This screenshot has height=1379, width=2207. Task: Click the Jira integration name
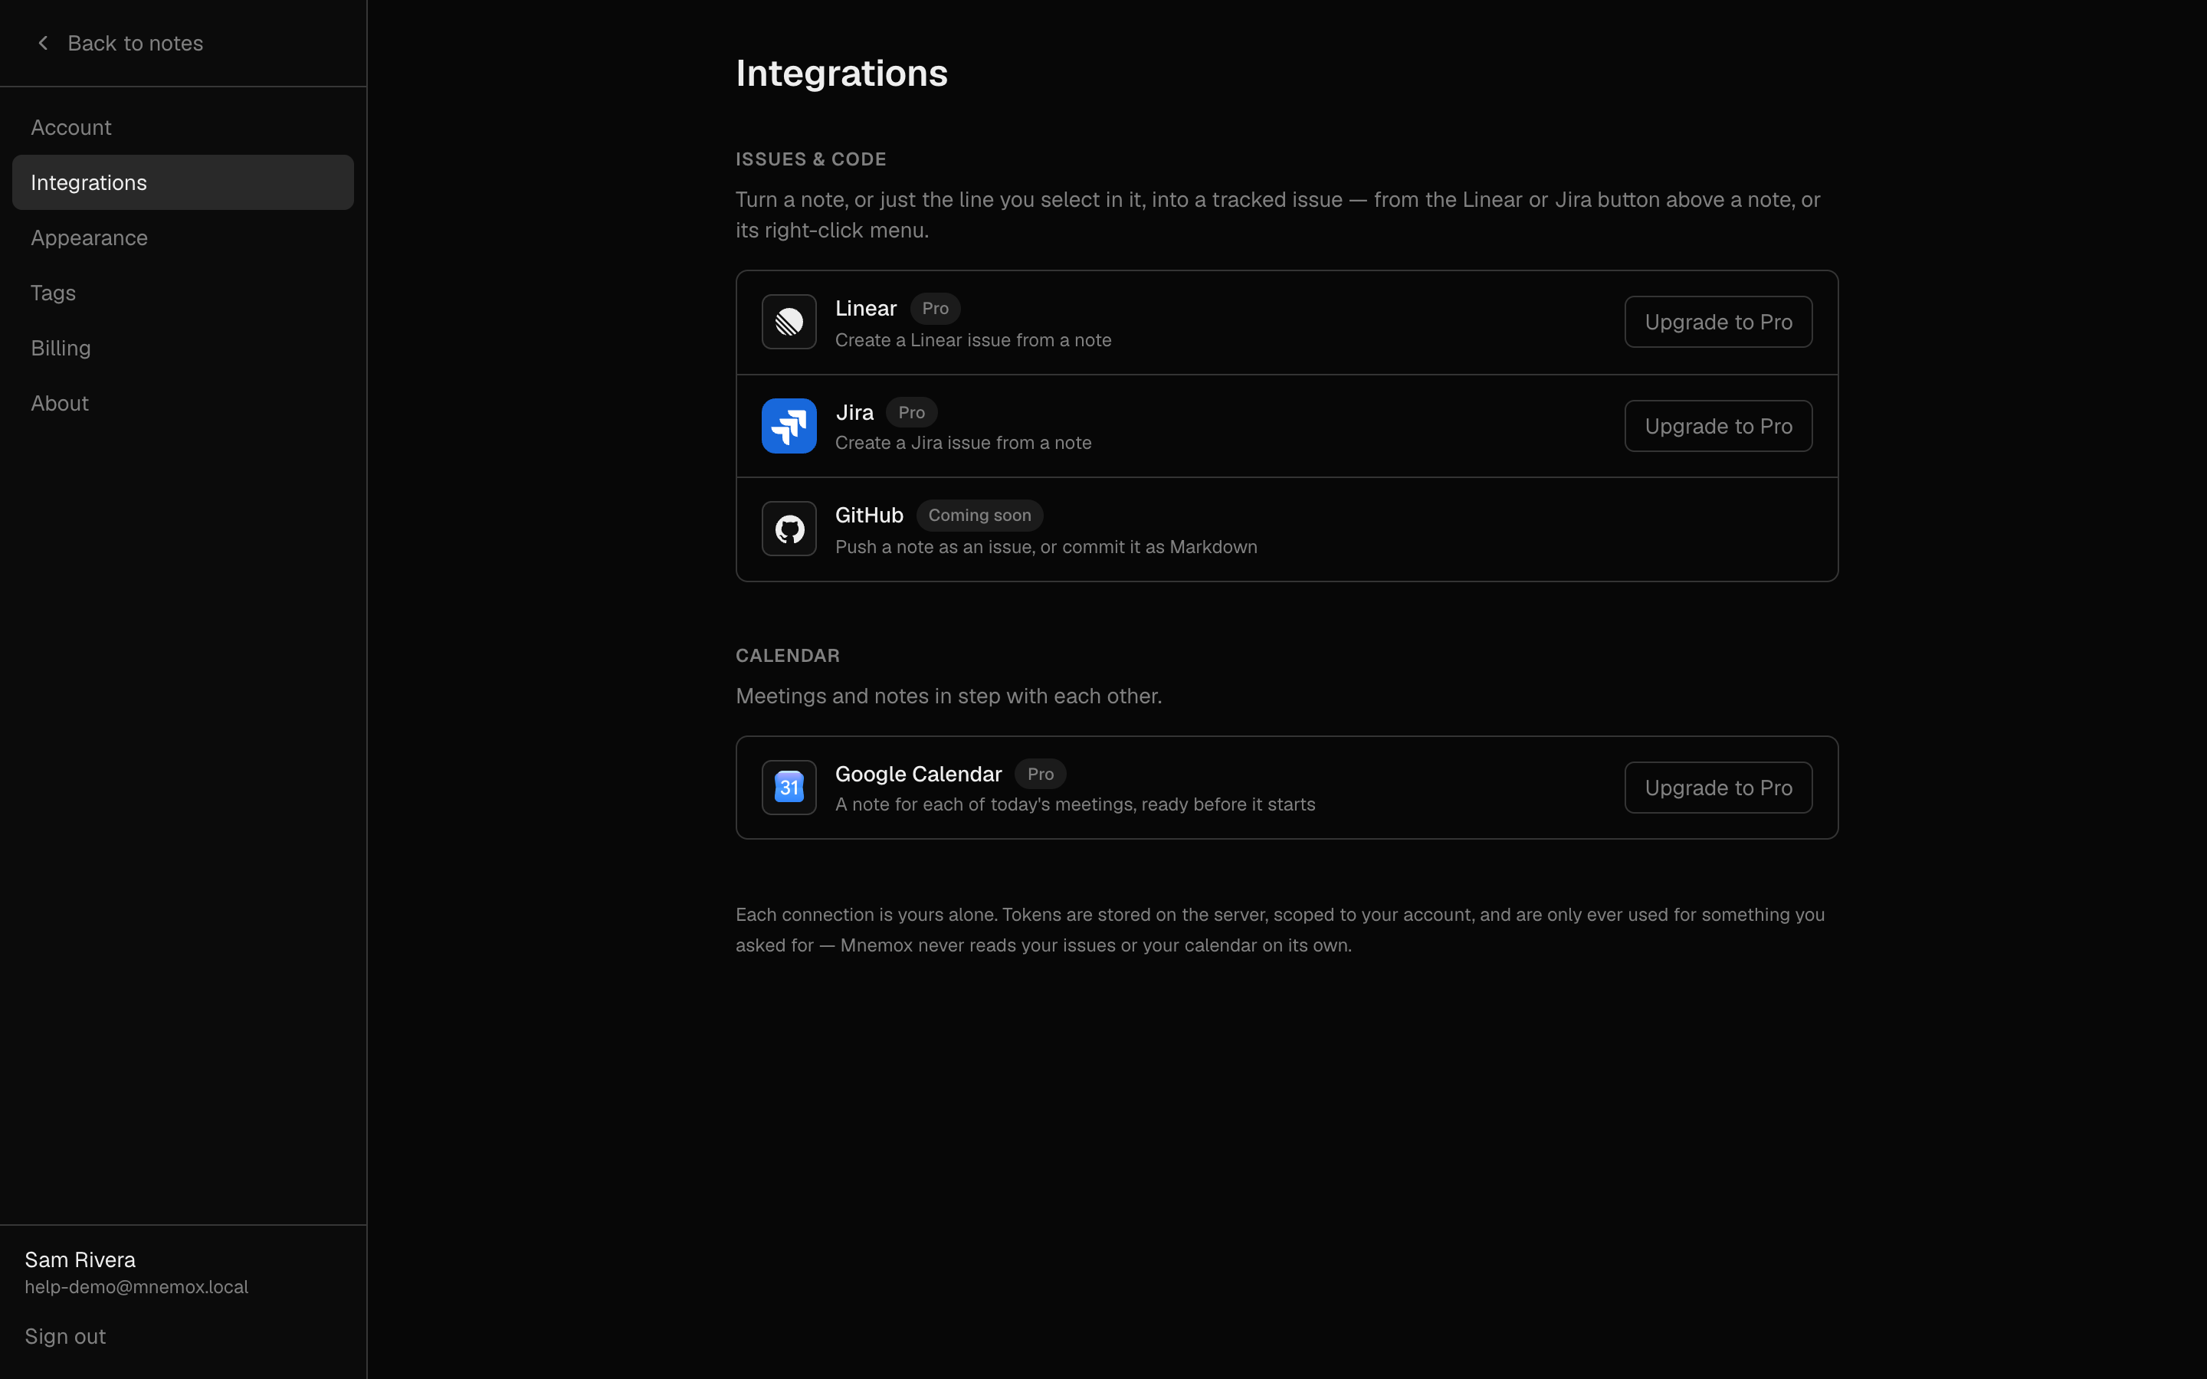point(854,412)
